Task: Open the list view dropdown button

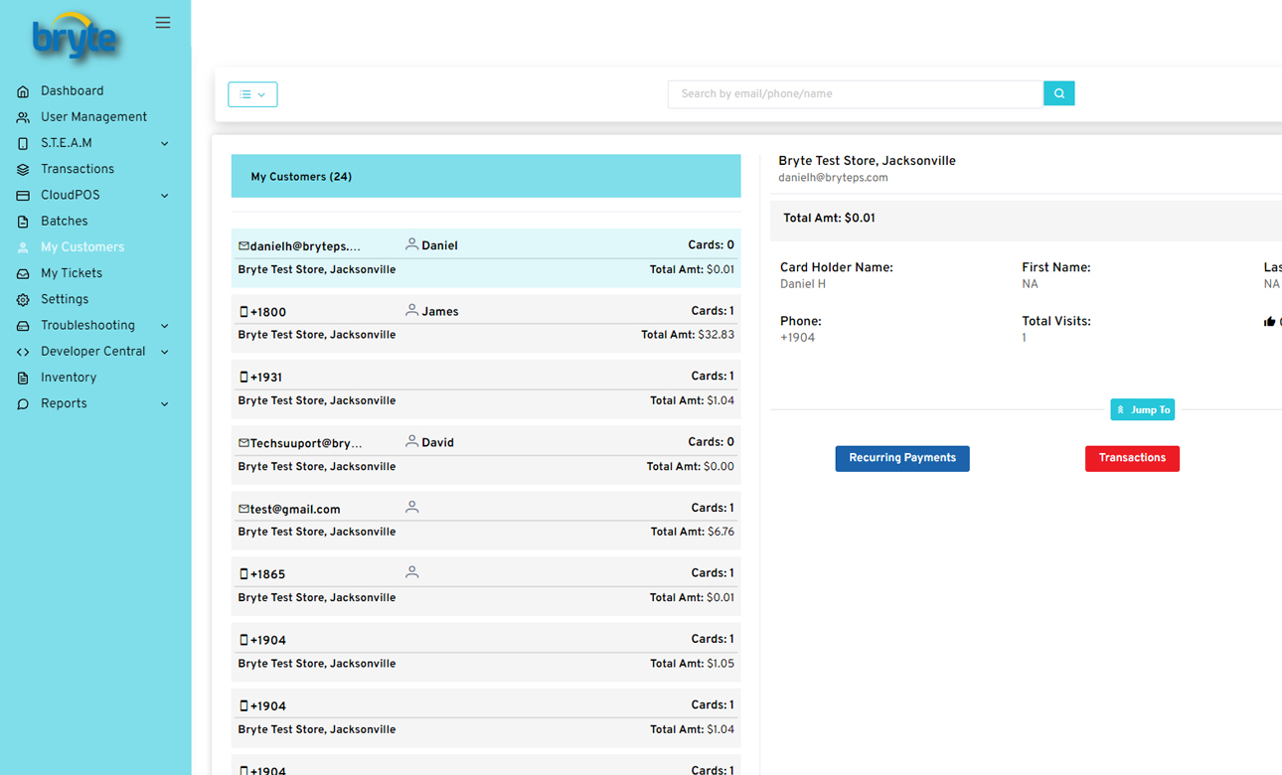Action: pyautogui.click(x=252, y=94)
